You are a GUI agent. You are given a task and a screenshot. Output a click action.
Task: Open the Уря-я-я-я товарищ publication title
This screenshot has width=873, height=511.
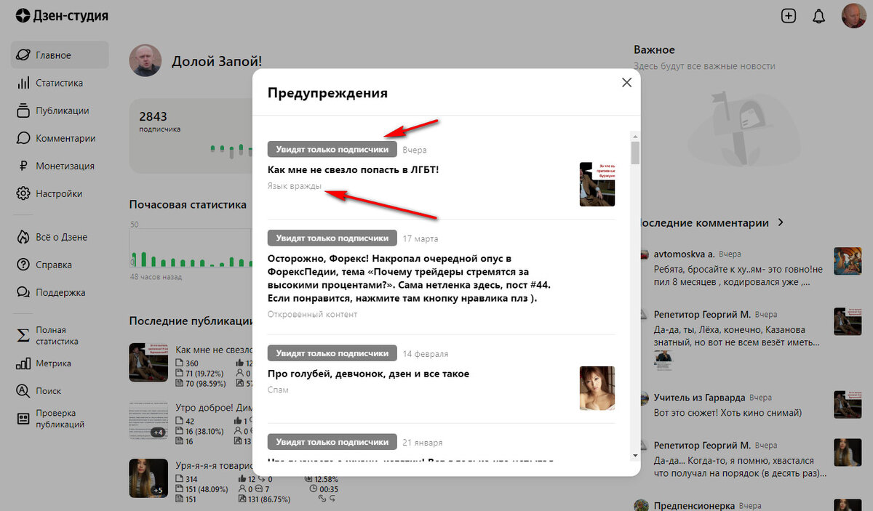tap(214, 465)
